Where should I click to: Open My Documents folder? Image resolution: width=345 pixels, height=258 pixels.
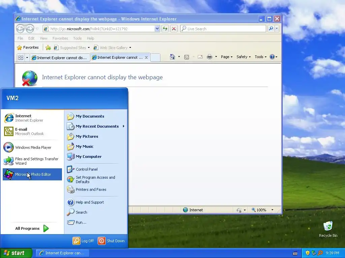(x=96, y=116)
